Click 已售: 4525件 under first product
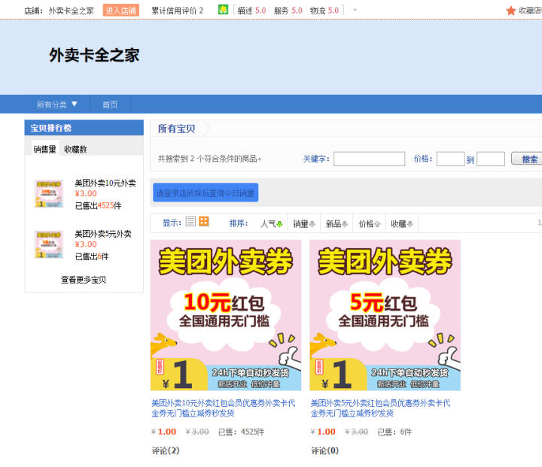 [242, 432]
